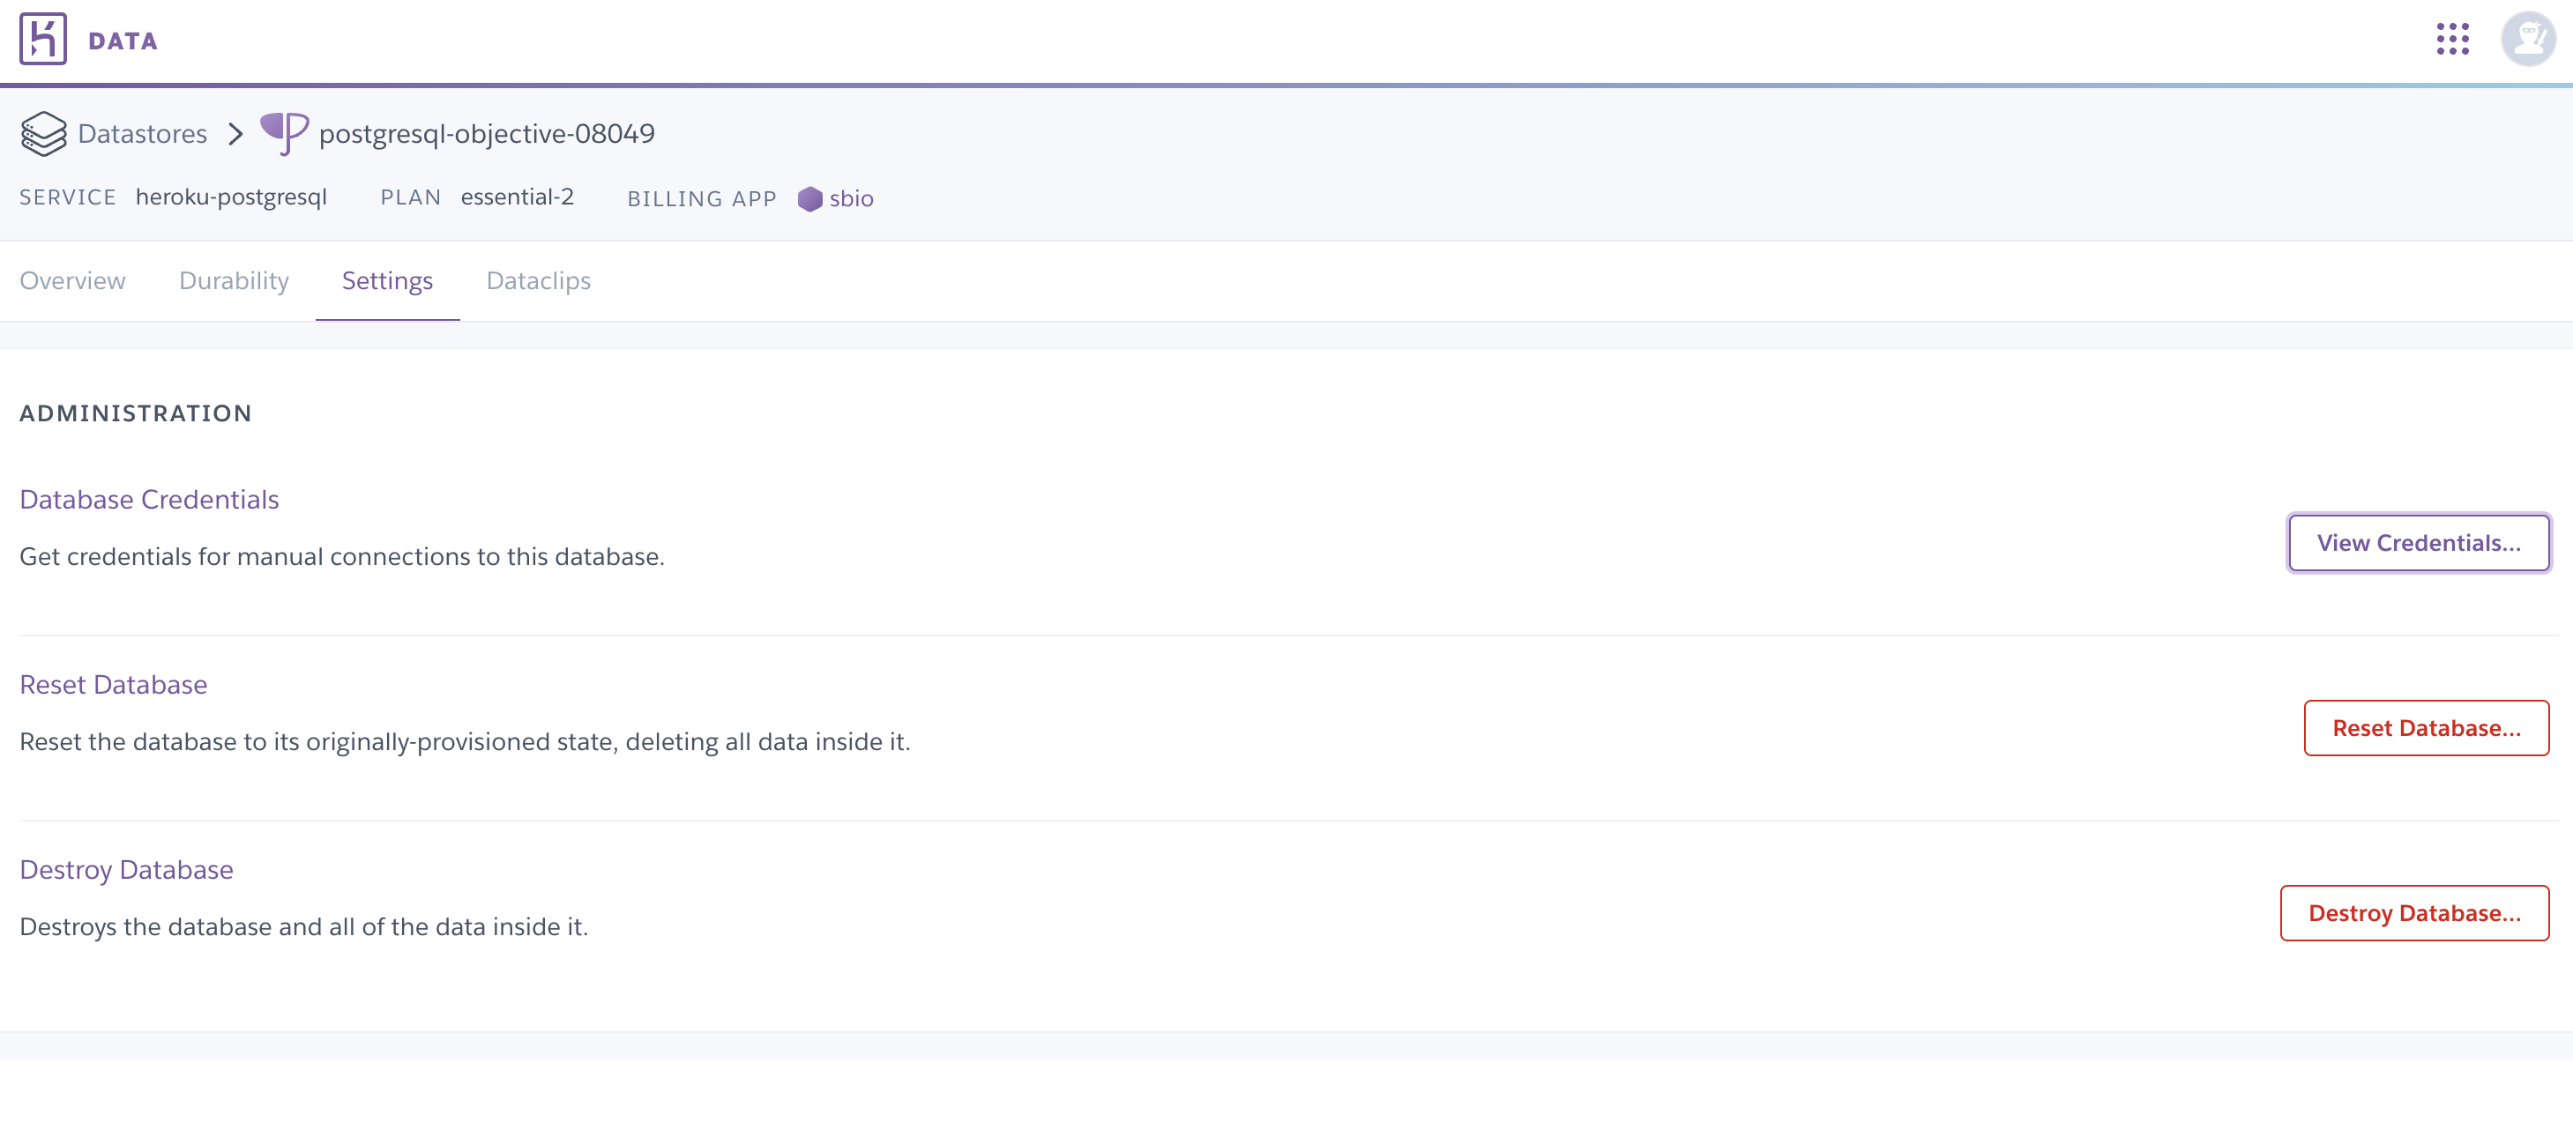
Task: Click the Destroy Database section heading
Action: (x=126, y=869)
